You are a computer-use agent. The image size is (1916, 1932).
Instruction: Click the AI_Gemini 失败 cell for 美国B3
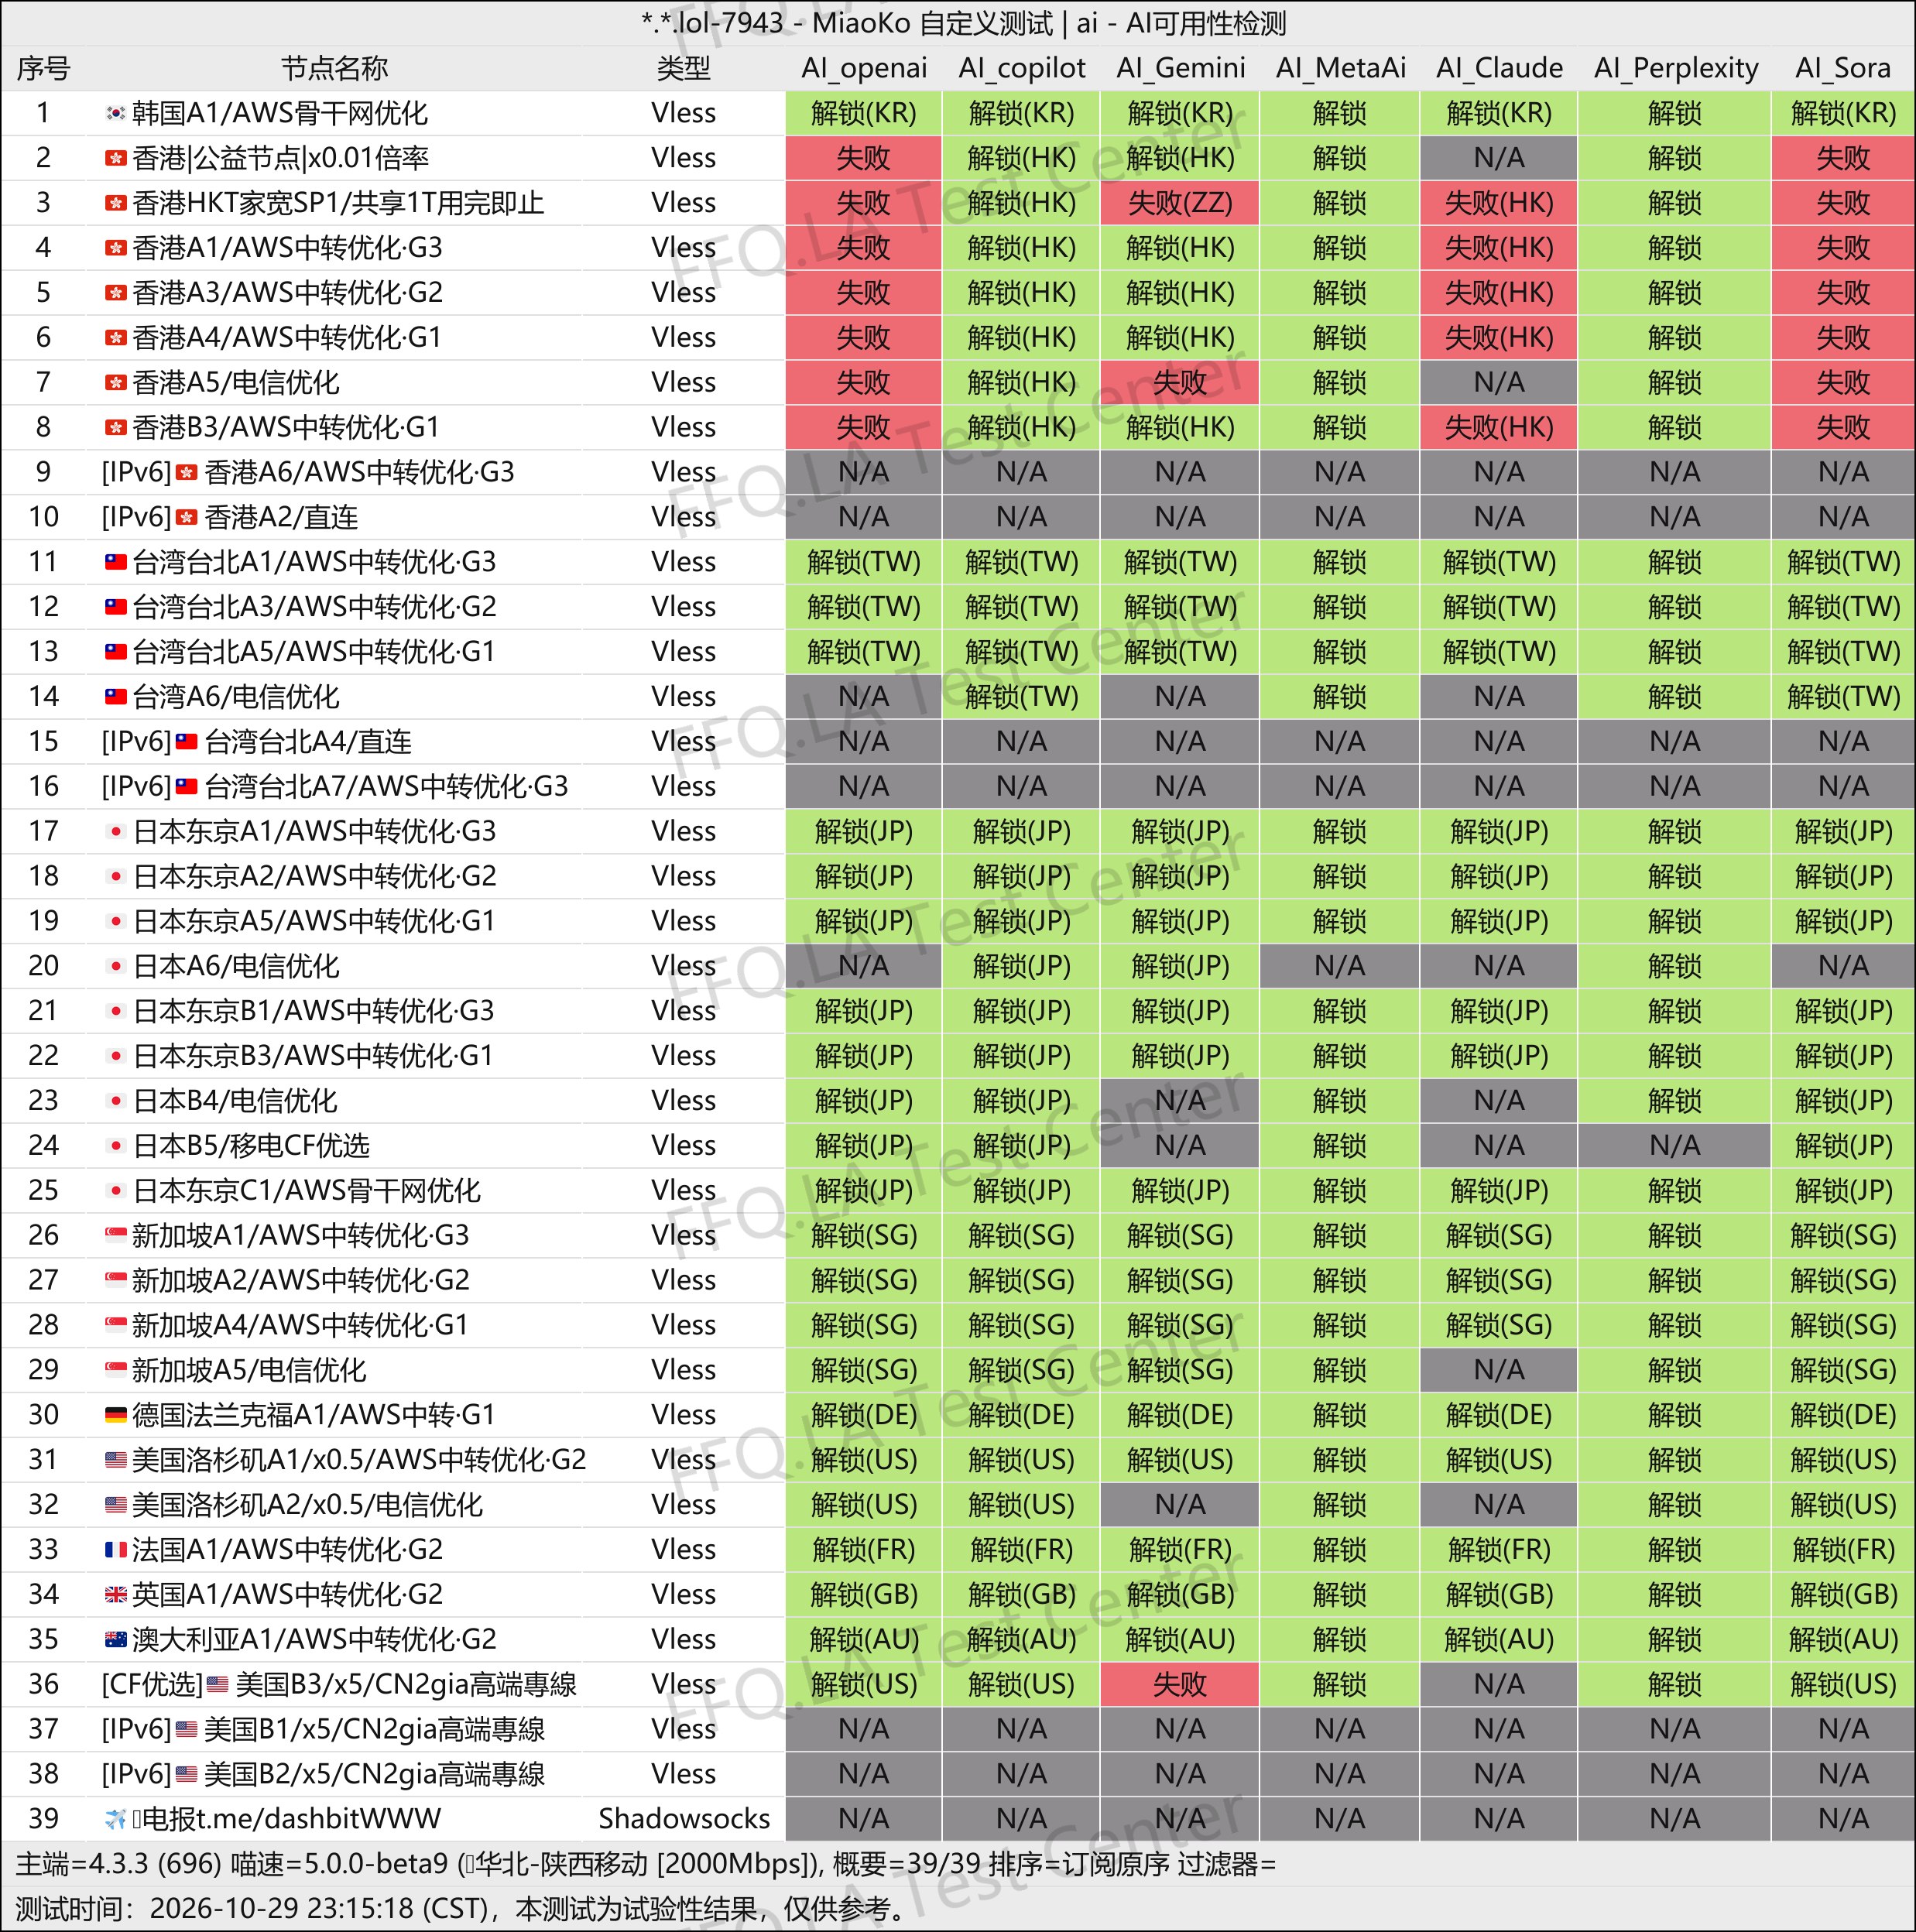(1180, 1684)
